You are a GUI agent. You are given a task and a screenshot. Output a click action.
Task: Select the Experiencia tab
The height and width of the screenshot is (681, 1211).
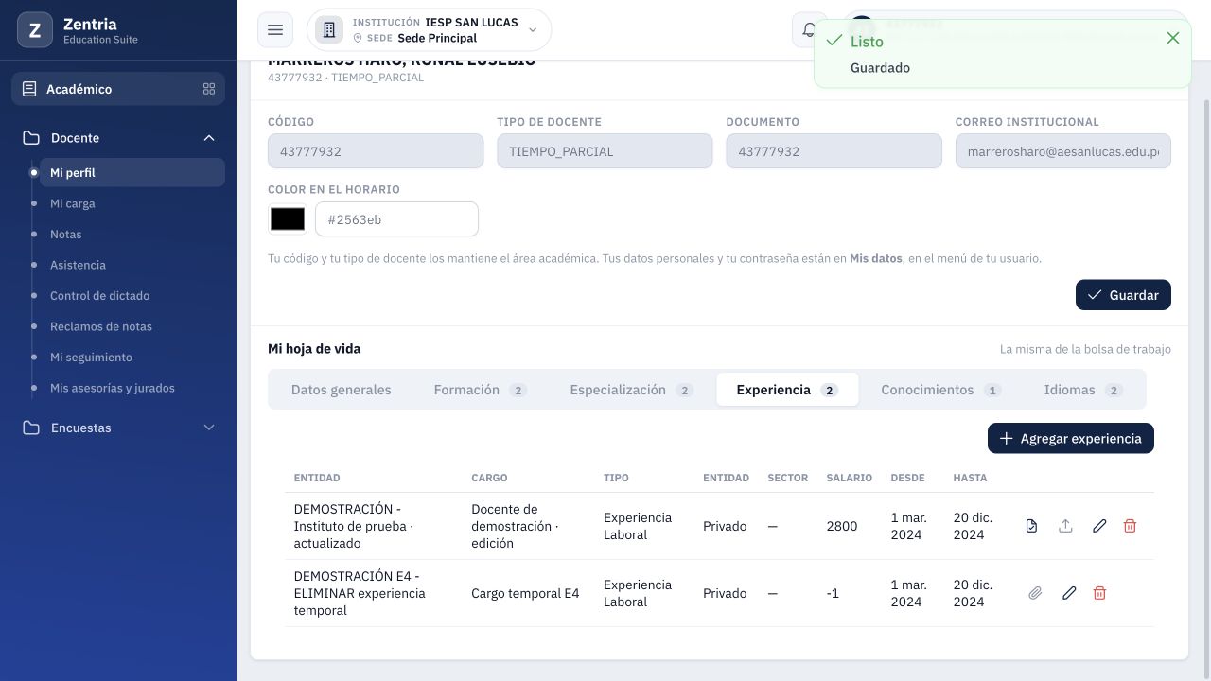787,390
